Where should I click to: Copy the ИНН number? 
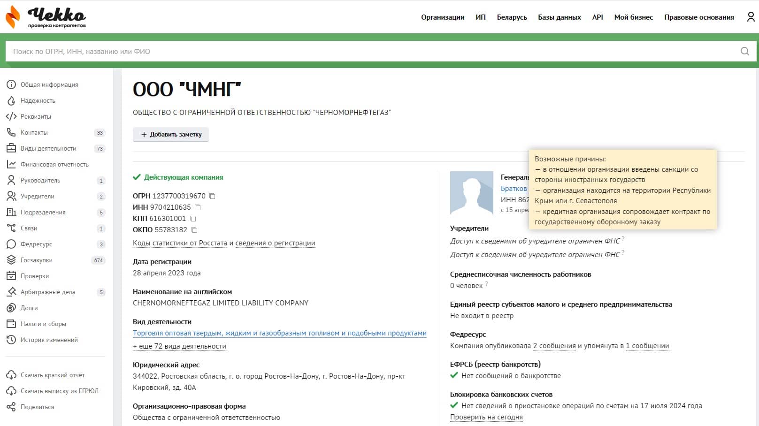pyautogui.click(x=198, y=207)
